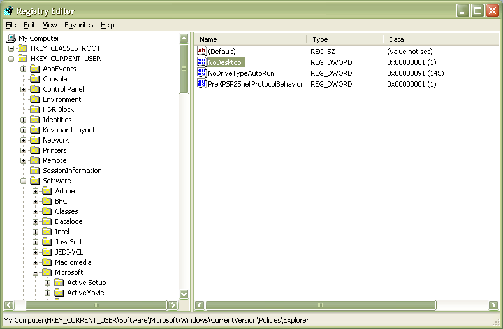
Task: Click the (value not set) data cell
Action: [x=410, y=52]
